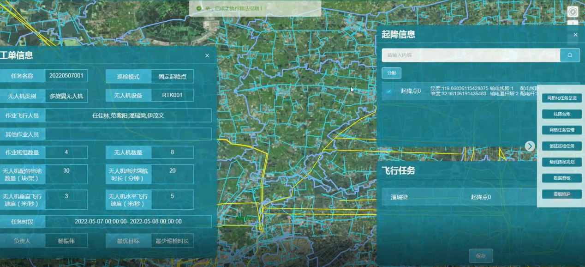Open 网格化任务总览 menu item
This screenshot has width=585, height=267.
point(562,98)
